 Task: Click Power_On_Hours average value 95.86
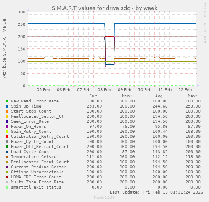(161, 127)
